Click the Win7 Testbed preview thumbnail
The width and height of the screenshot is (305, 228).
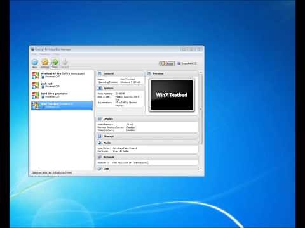172,95
